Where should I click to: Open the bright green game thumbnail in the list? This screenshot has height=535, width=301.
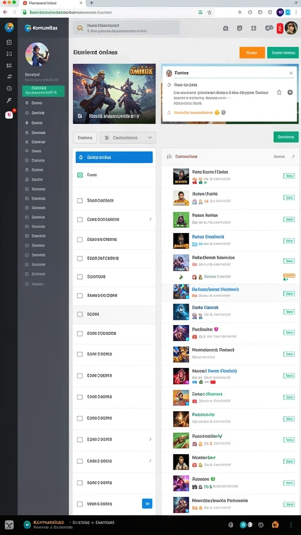(181, 220)
